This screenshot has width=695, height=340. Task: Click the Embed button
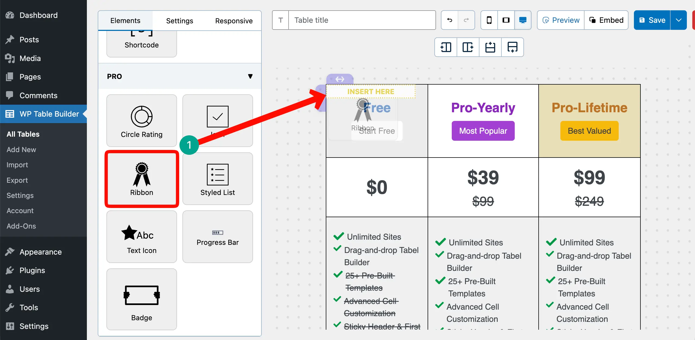pyautogui.click(x=606, y=20)
